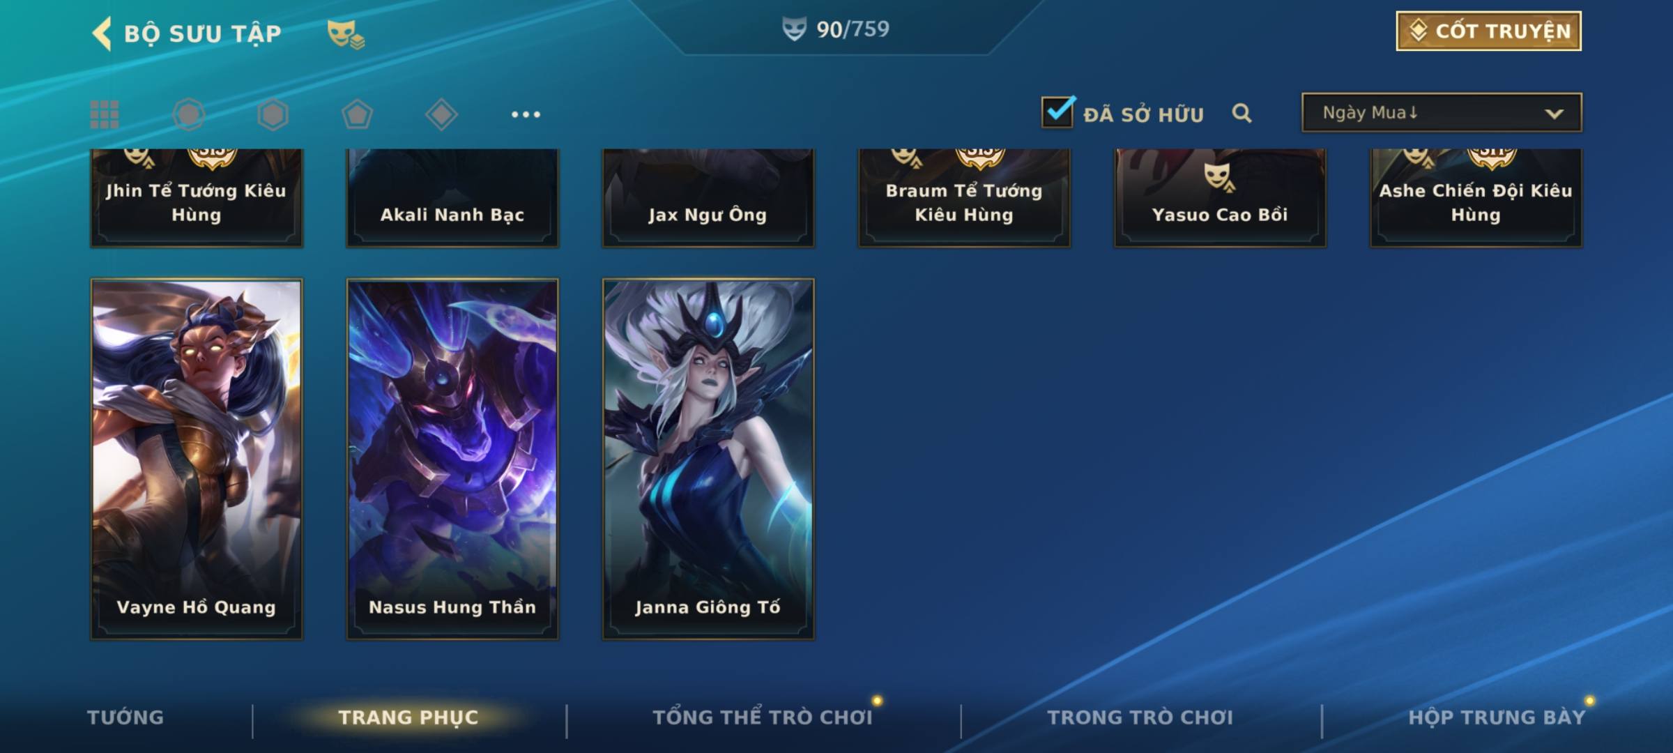This screenshot has width=1673, height=753.
Task: Show more filters via three dots
Action: (526, 114)
